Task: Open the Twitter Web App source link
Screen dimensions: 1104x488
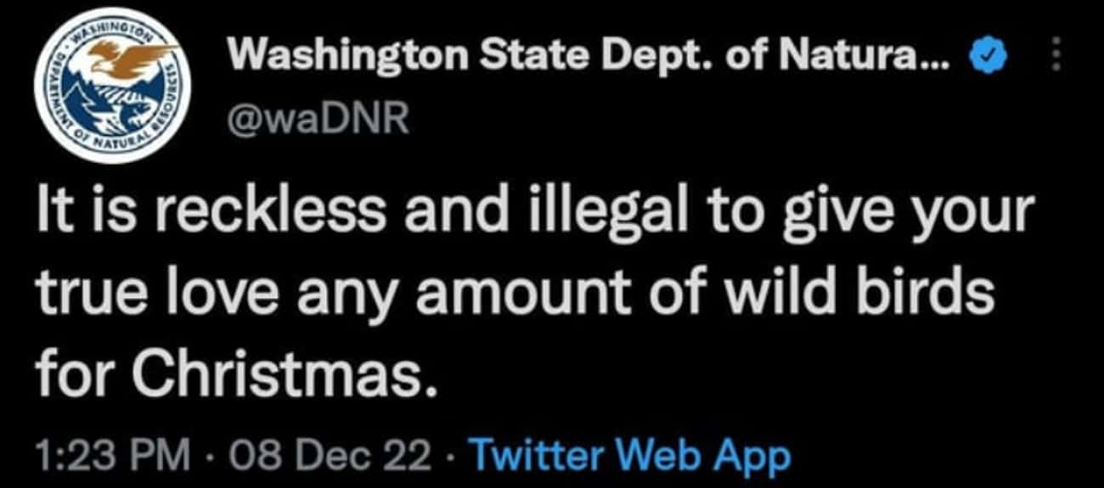Action: point(629,457)
